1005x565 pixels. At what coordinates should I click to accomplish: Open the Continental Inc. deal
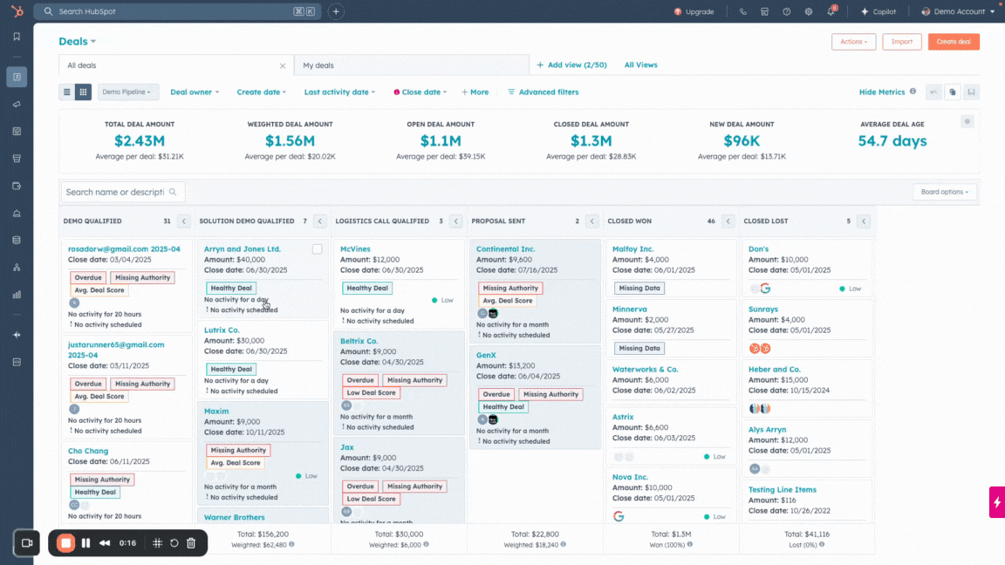(505, 248)
